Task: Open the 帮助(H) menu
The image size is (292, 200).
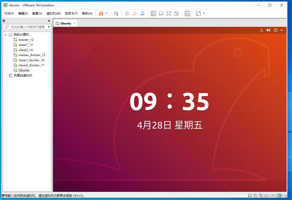Action: [x=87, y=14]
